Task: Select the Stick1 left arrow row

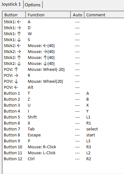Action: (x=63, y=22)
